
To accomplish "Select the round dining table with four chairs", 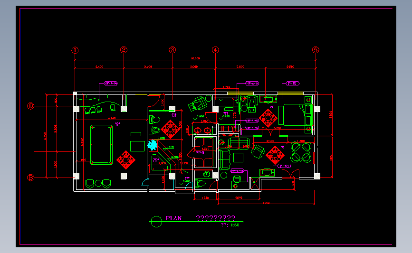I will click(x=301, y=152).
